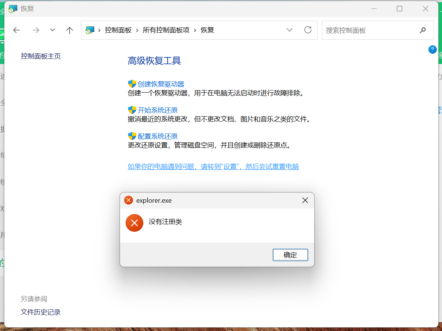The image size is (442, 331).
Task: Close the explorer.exe error dialog
Action: coord(305,200)
